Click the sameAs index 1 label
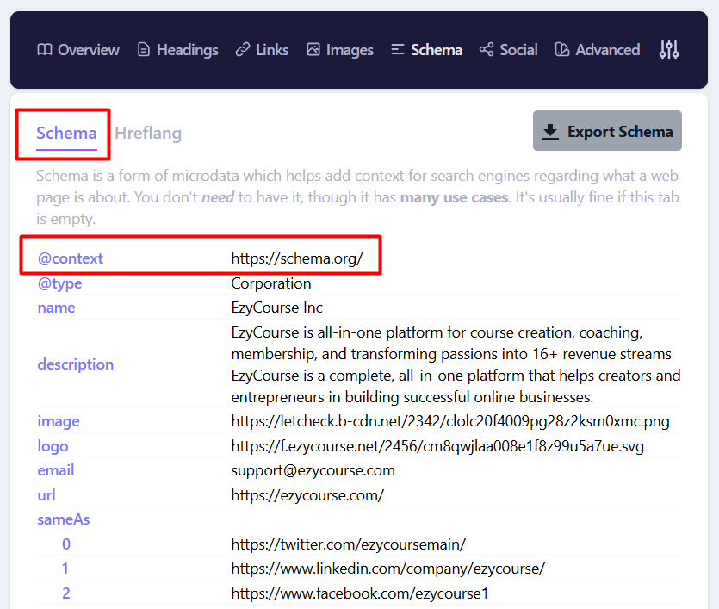 click(x=65, y=569)
